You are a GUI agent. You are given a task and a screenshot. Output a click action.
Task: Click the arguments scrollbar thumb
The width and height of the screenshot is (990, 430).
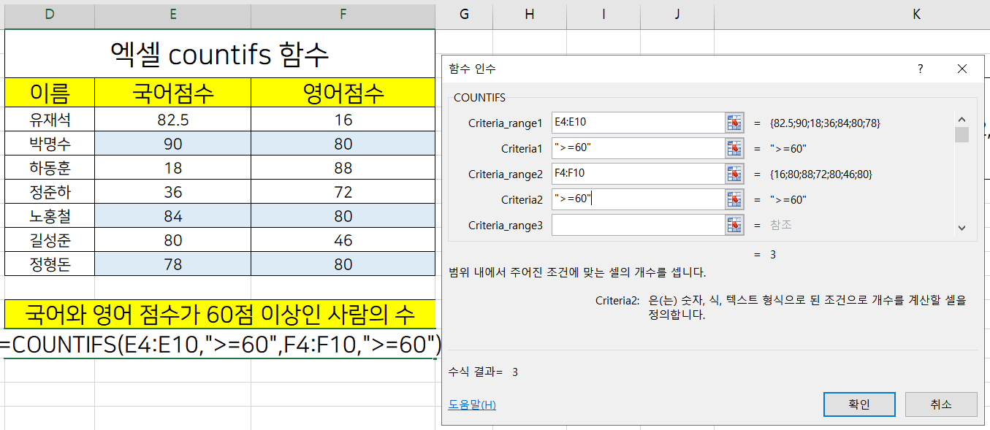(962, 134)
